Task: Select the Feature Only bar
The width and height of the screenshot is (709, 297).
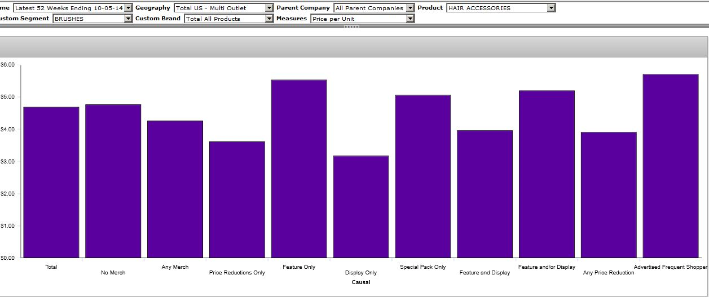Action: (x=299, y=169)
